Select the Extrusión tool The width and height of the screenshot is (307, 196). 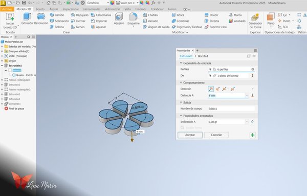point(27,19)
